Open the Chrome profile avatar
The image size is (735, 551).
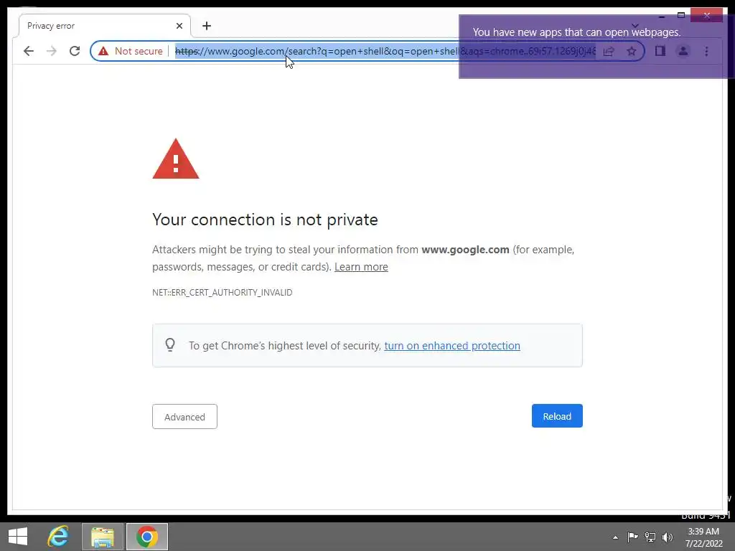pyautogui.click(x=683, y=51)
